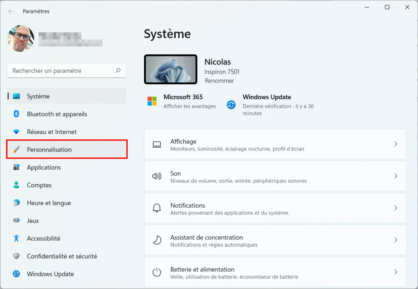This screenshot has width=418, height=289.
Task: Click the Renommer link under Inspiron 7501
Action: tap(219, 81)
